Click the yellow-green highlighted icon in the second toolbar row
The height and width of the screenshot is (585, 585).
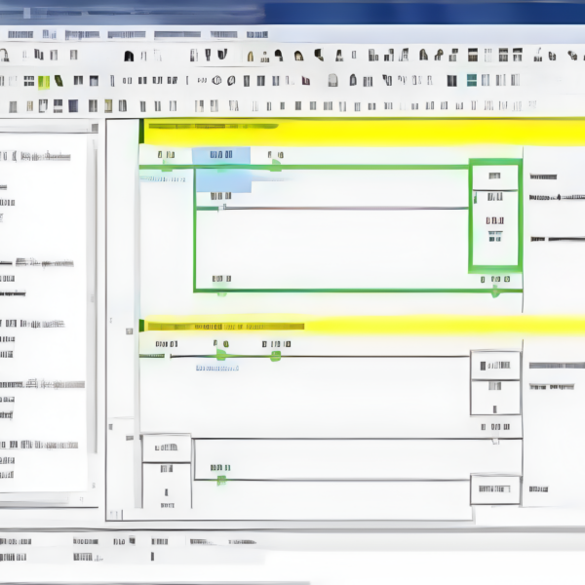44,80
